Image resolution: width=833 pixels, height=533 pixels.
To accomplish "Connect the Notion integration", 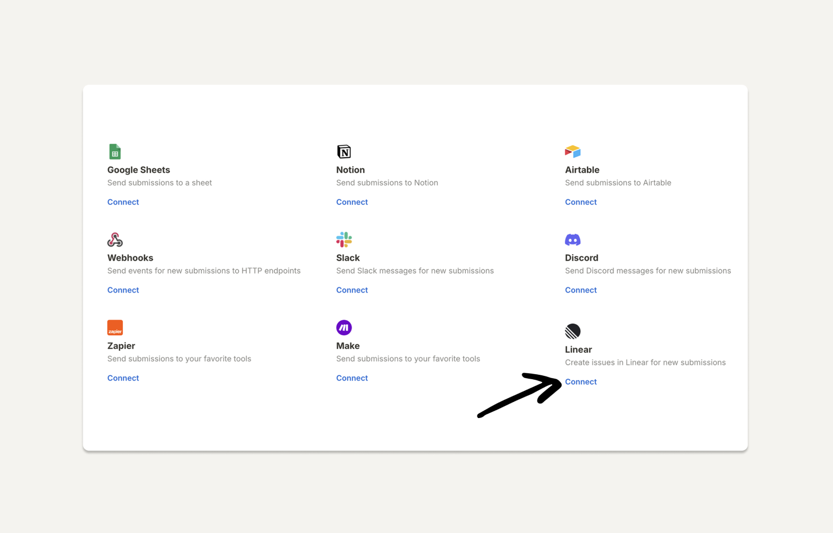I will pos(352,202).
